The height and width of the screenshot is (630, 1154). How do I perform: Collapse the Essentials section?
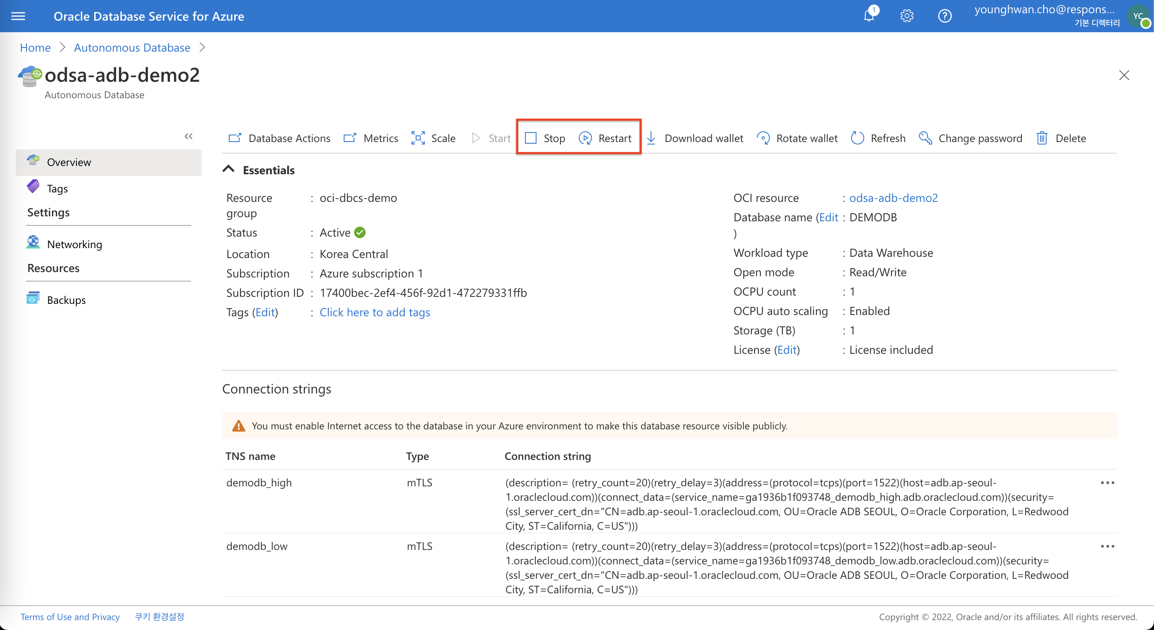[228, 169]
